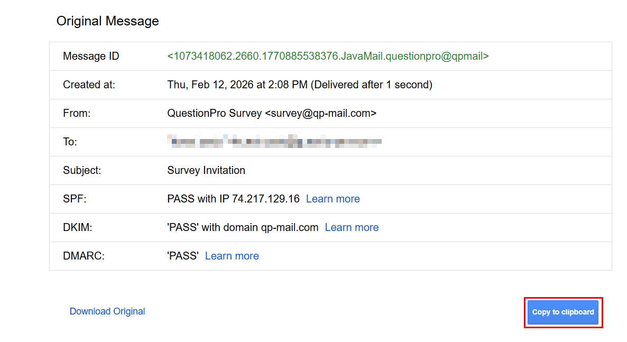Click the SPF PASS IP address text
The width and height of the screenshot is (627, 342).
(233, 199)
